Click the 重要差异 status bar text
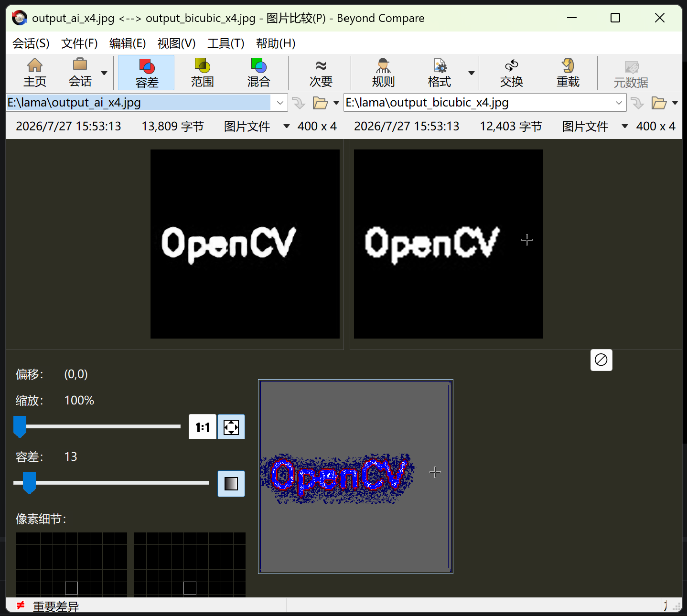Screen dimensions: 687x616 click(x=56, y=606)
